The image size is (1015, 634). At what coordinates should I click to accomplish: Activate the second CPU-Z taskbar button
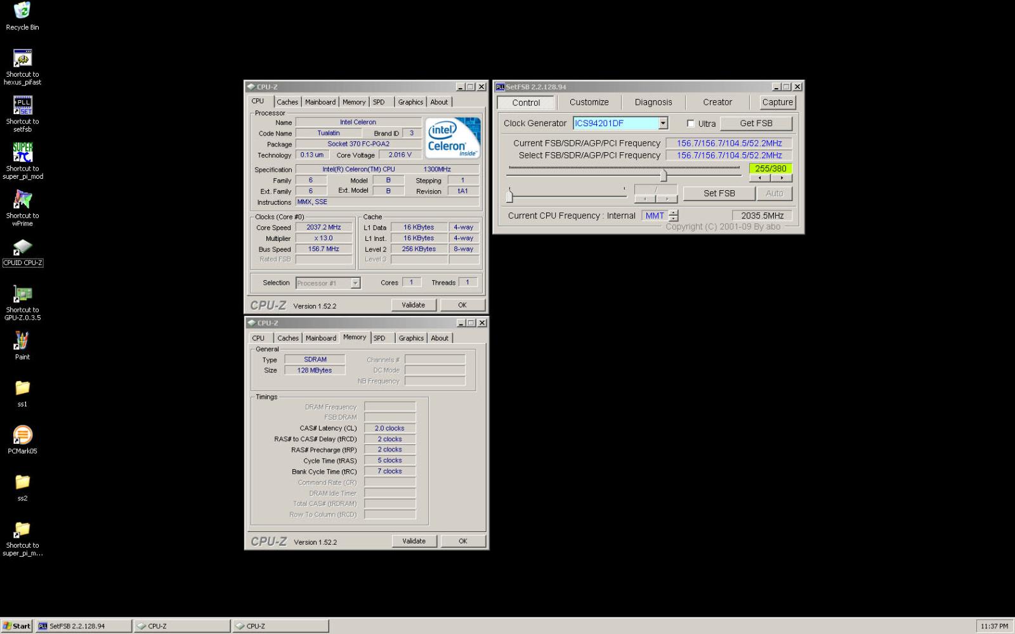point(280,626)
